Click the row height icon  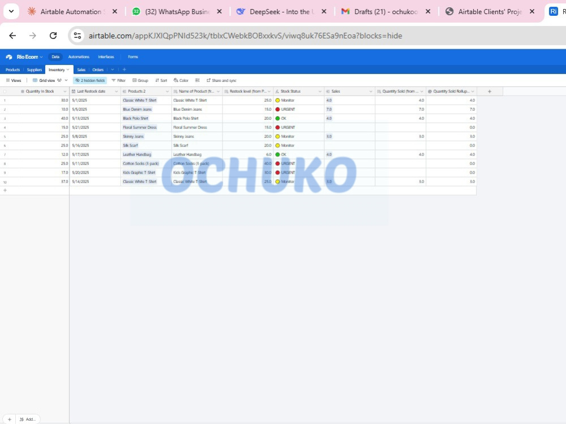(x=197, y=80)
